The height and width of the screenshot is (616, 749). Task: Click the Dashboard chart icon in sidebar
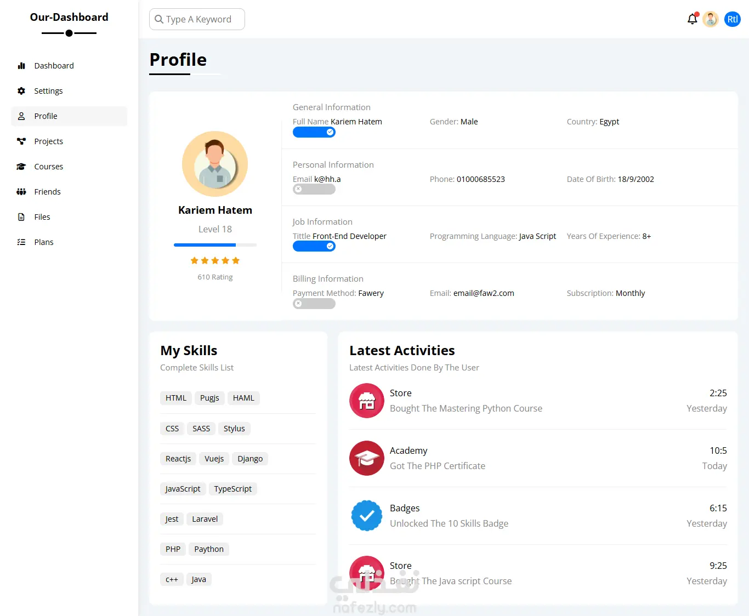click(21, 66)
